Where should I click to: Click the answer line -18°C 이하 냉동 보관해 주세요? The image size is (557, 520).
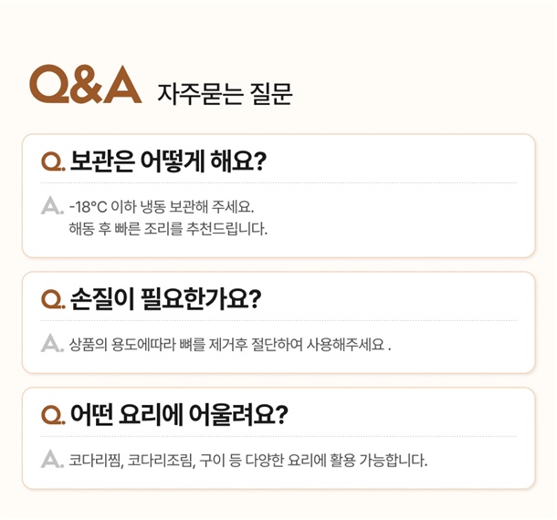tap(162, 206)
